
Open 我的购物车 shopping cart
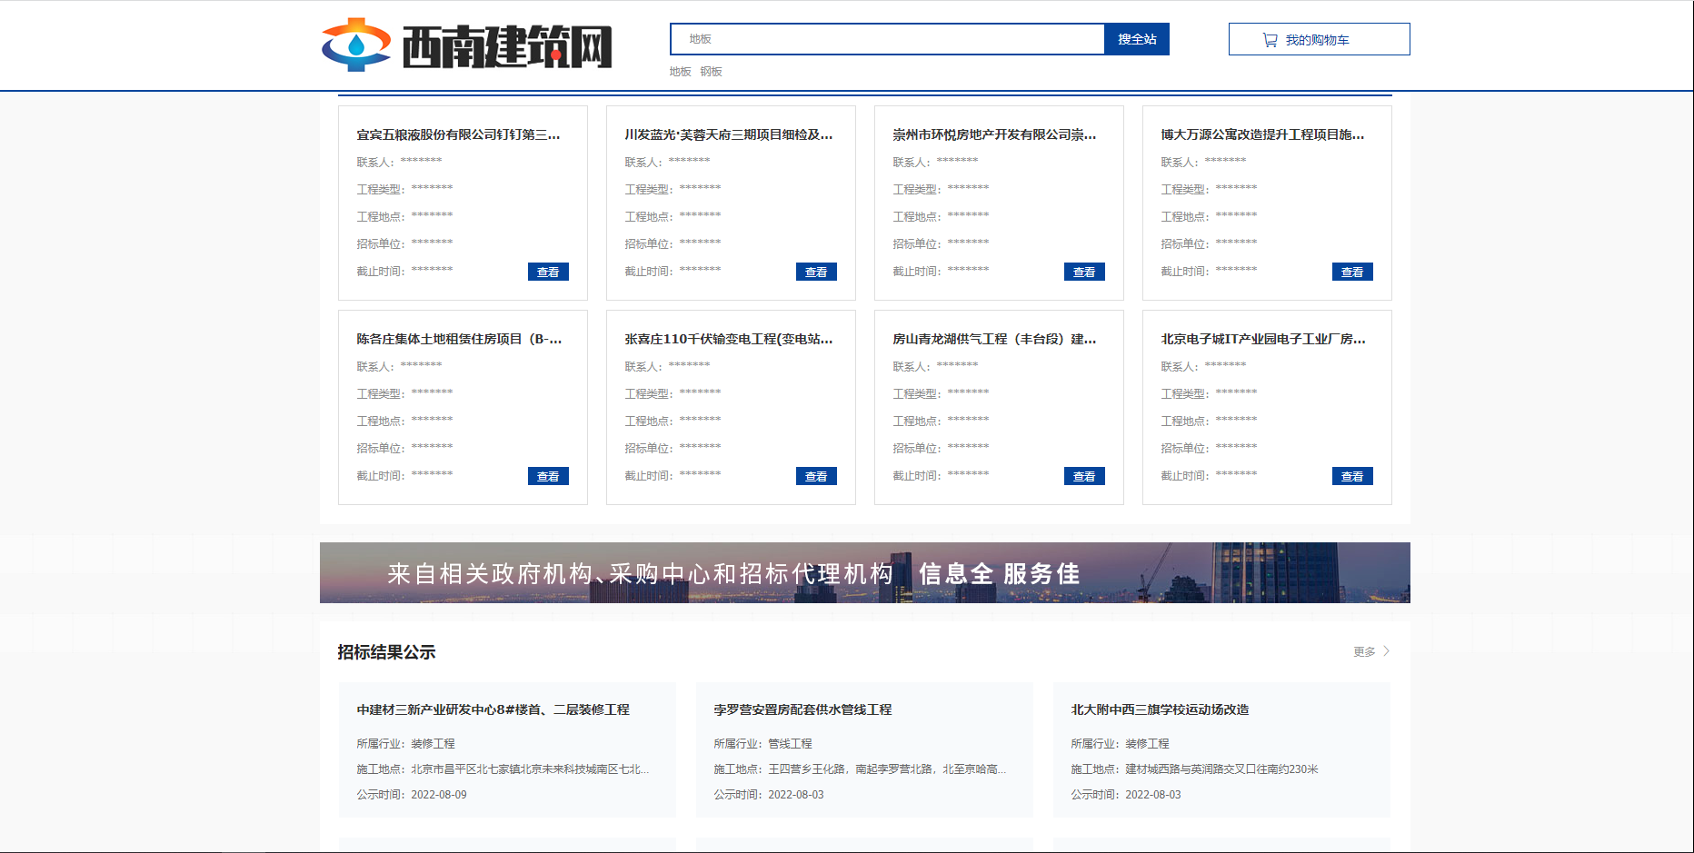[x=1319, y=39]
